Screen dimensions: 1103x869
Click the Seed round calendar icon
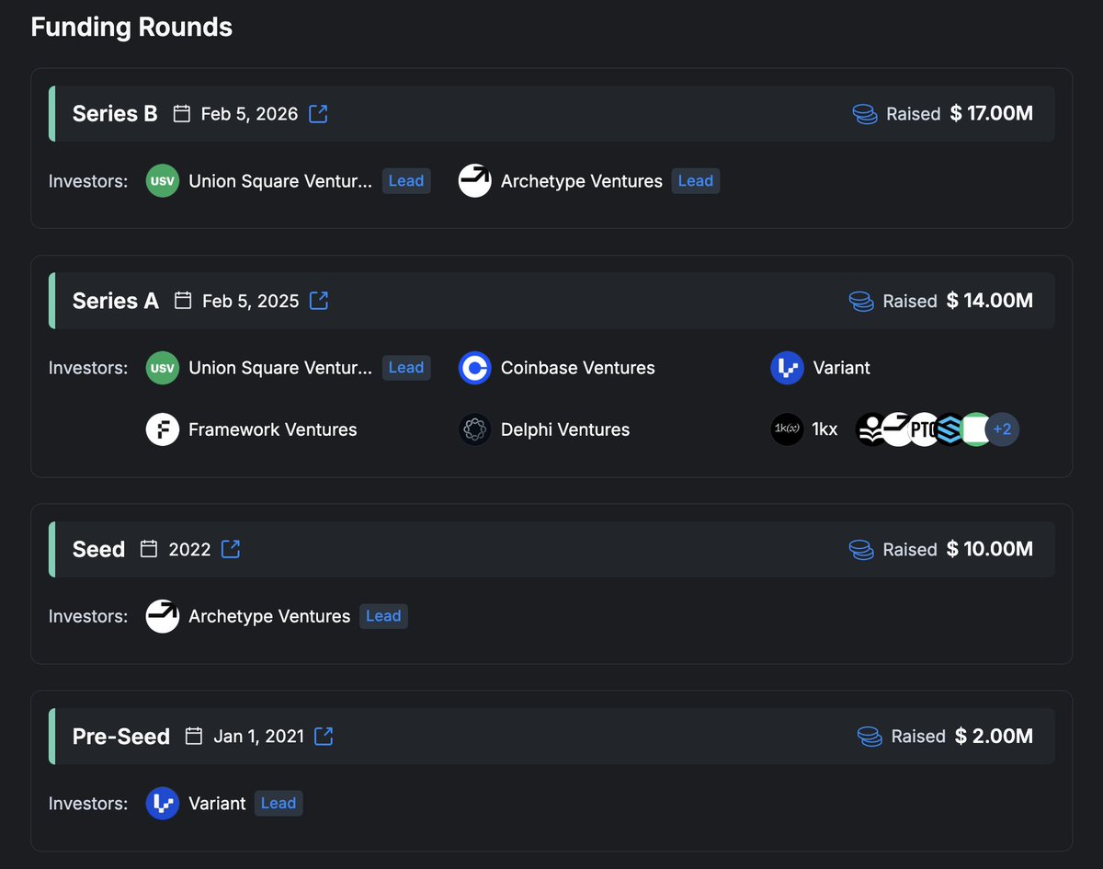tap(149, 549)
